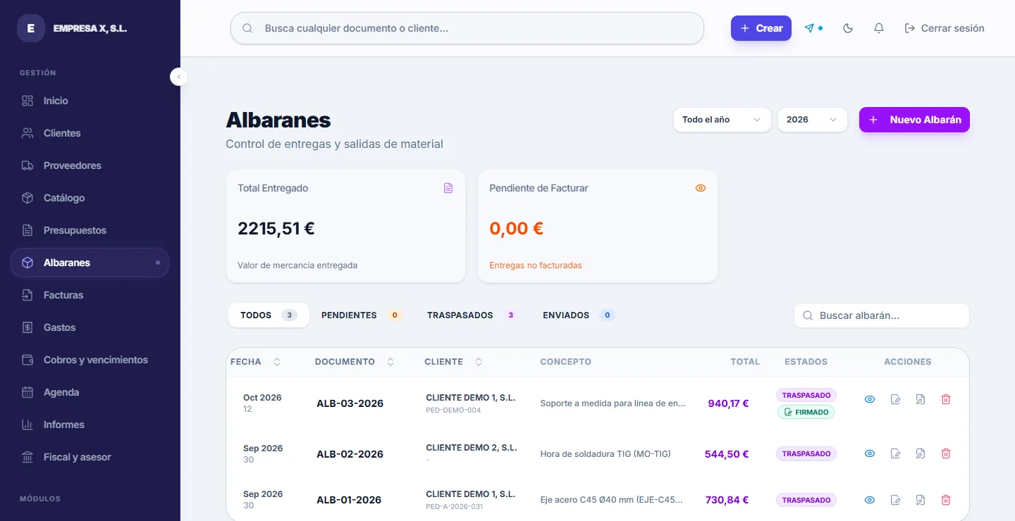This screenshot has width=1015, height=521.
Task: Click Cerrar sesión to log out
Action: (x=945, y=28)
